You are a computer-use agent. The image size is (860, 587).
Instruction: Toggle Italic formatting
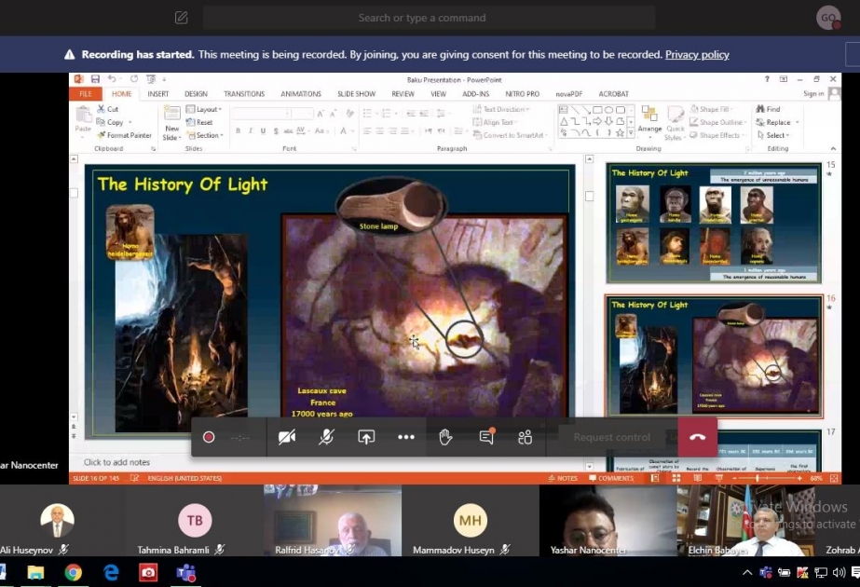coord(251,130)
